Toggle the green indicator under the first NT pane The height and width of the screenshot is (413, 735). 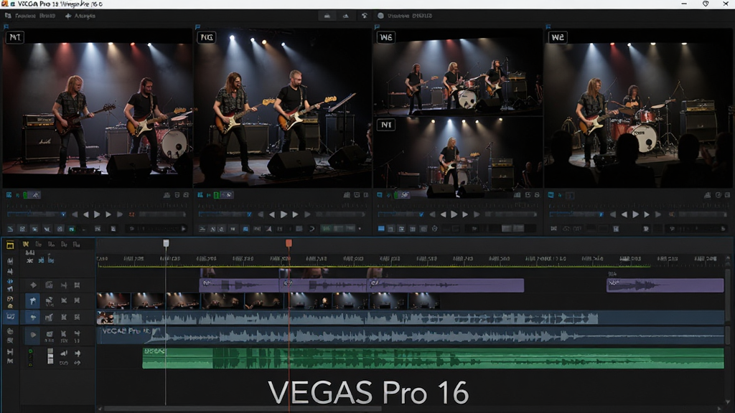[25, 195]
